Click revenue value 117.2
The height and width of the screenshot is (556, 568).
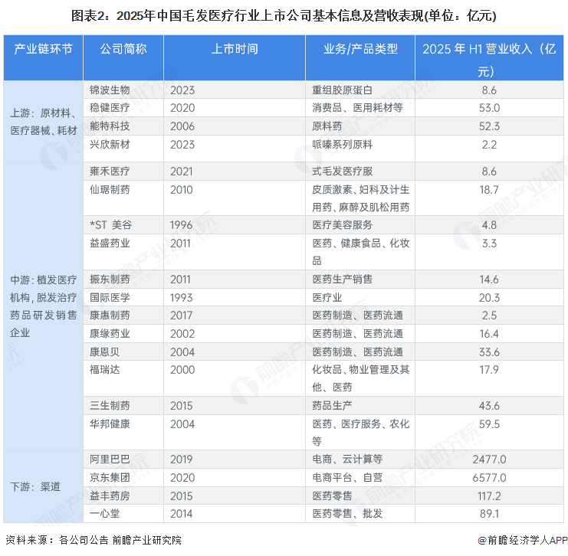coord(489,496)
